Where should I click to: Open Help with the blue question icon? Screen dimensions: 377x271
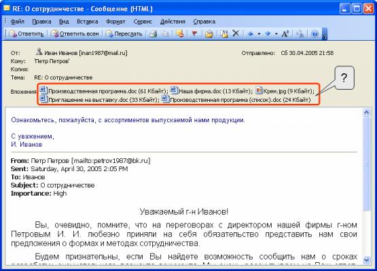pyautogui.click(x=315, y=34)
